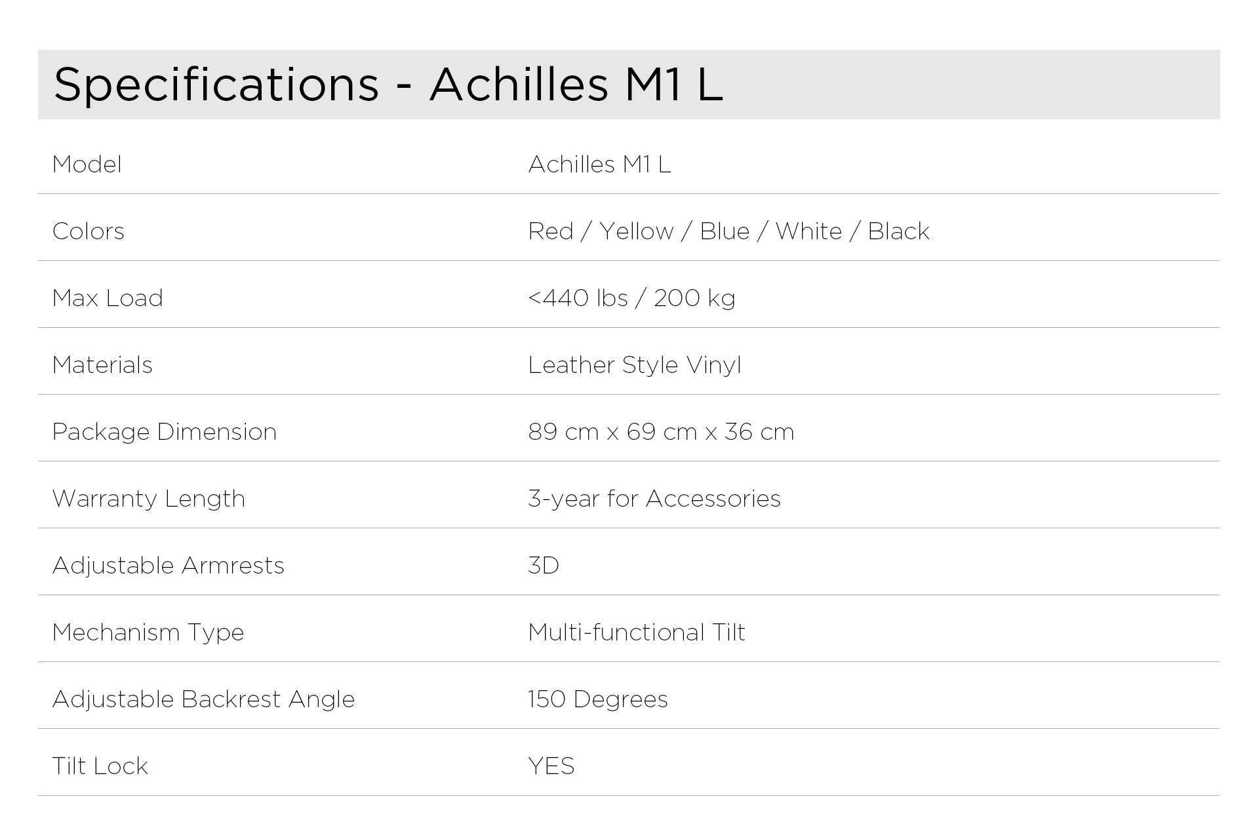Click the Specifications - Achilles M1 L heading
Image resolution: width=1259 pixels, height=839 pixels.
(388, 85)
